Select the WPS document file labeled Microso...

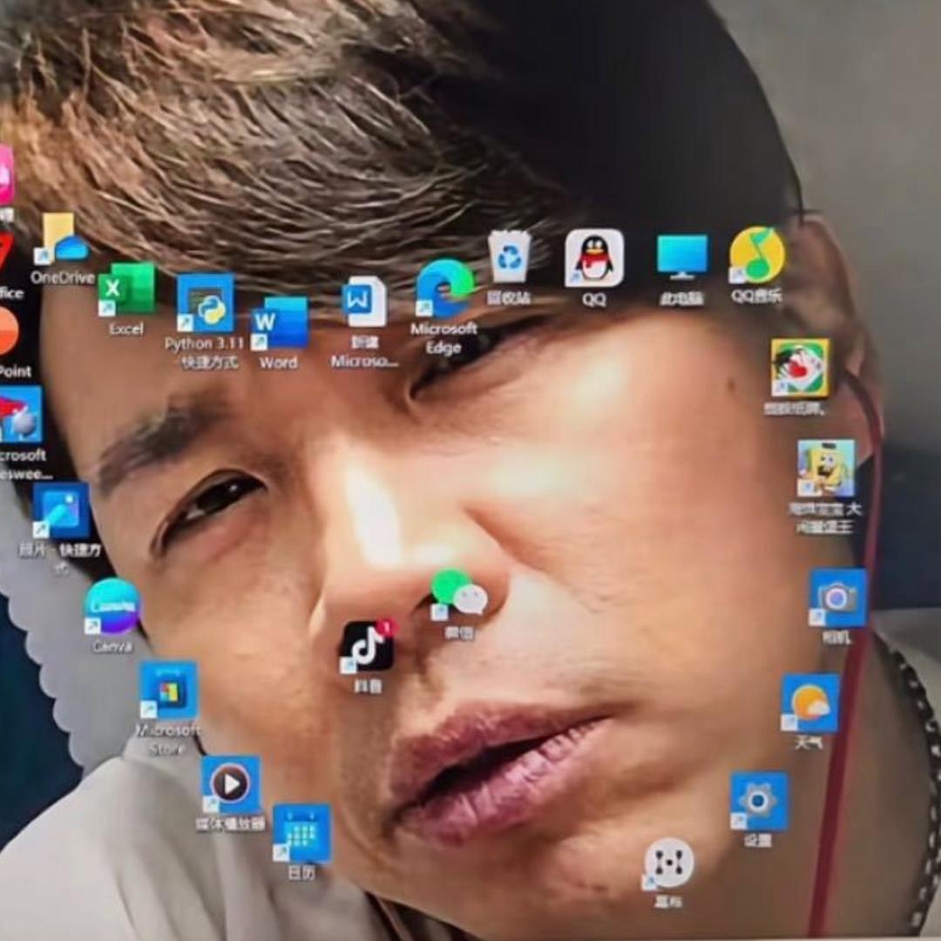363,301
